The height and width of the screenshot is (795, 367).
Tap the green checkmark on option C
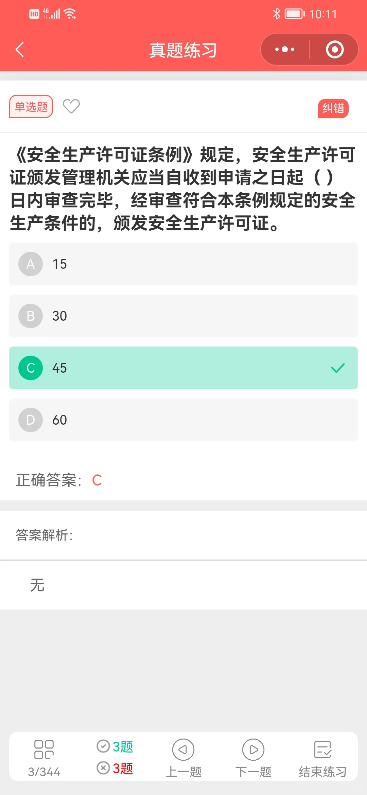pyautogui.click(x=338, y=368)
